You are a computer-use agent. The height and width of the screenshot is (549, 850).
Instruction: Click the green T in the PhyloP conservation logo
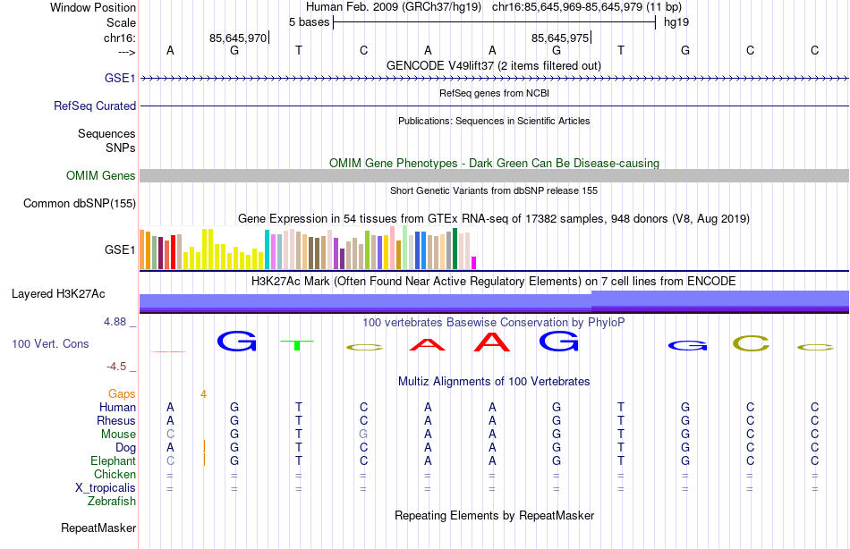(x=297, y=345)
